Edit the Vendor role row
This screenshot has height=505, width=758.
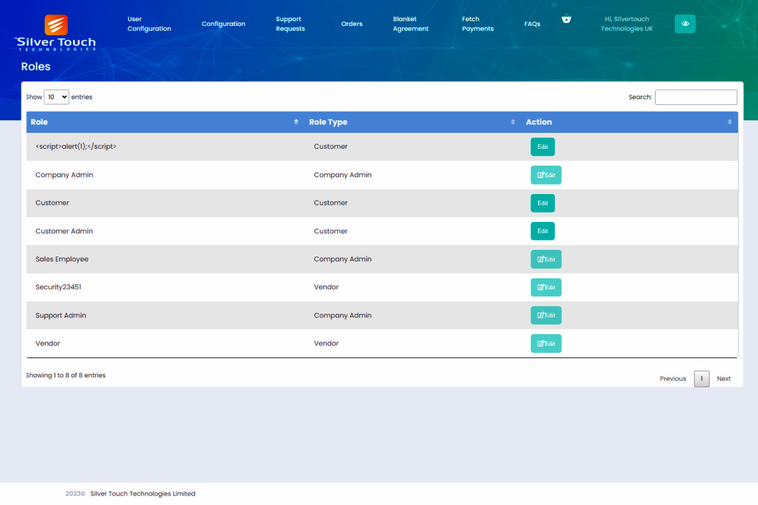tap(546, 344)
